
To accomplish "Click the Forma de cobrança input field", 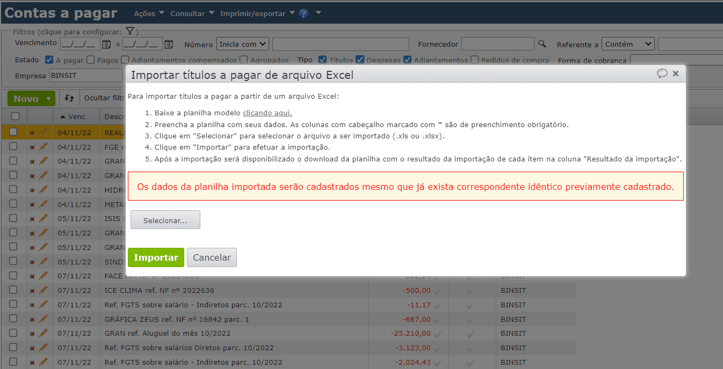I will click(x=676, y=60).
